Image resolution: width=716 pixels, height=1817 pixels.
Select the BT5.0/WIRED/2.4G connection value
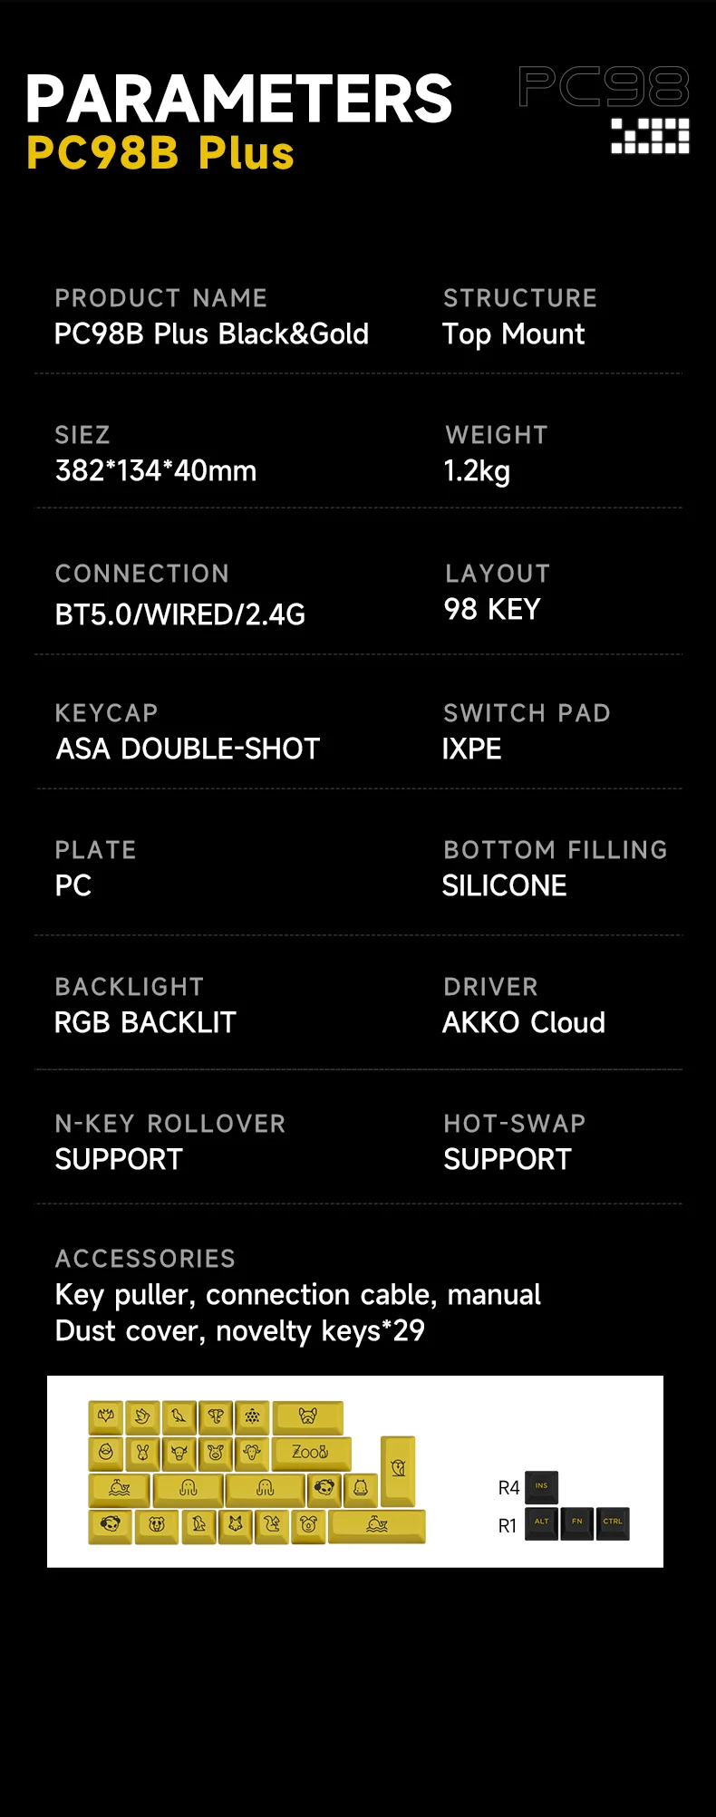pyautogui.click(x=180, y=614)
